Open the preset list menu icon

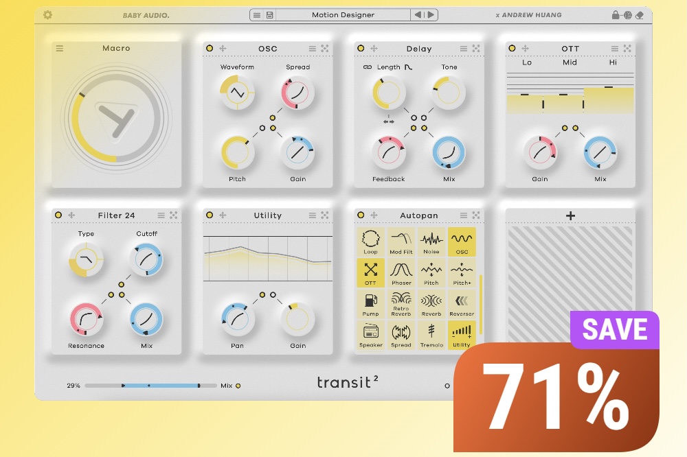(x=257, y=15)
